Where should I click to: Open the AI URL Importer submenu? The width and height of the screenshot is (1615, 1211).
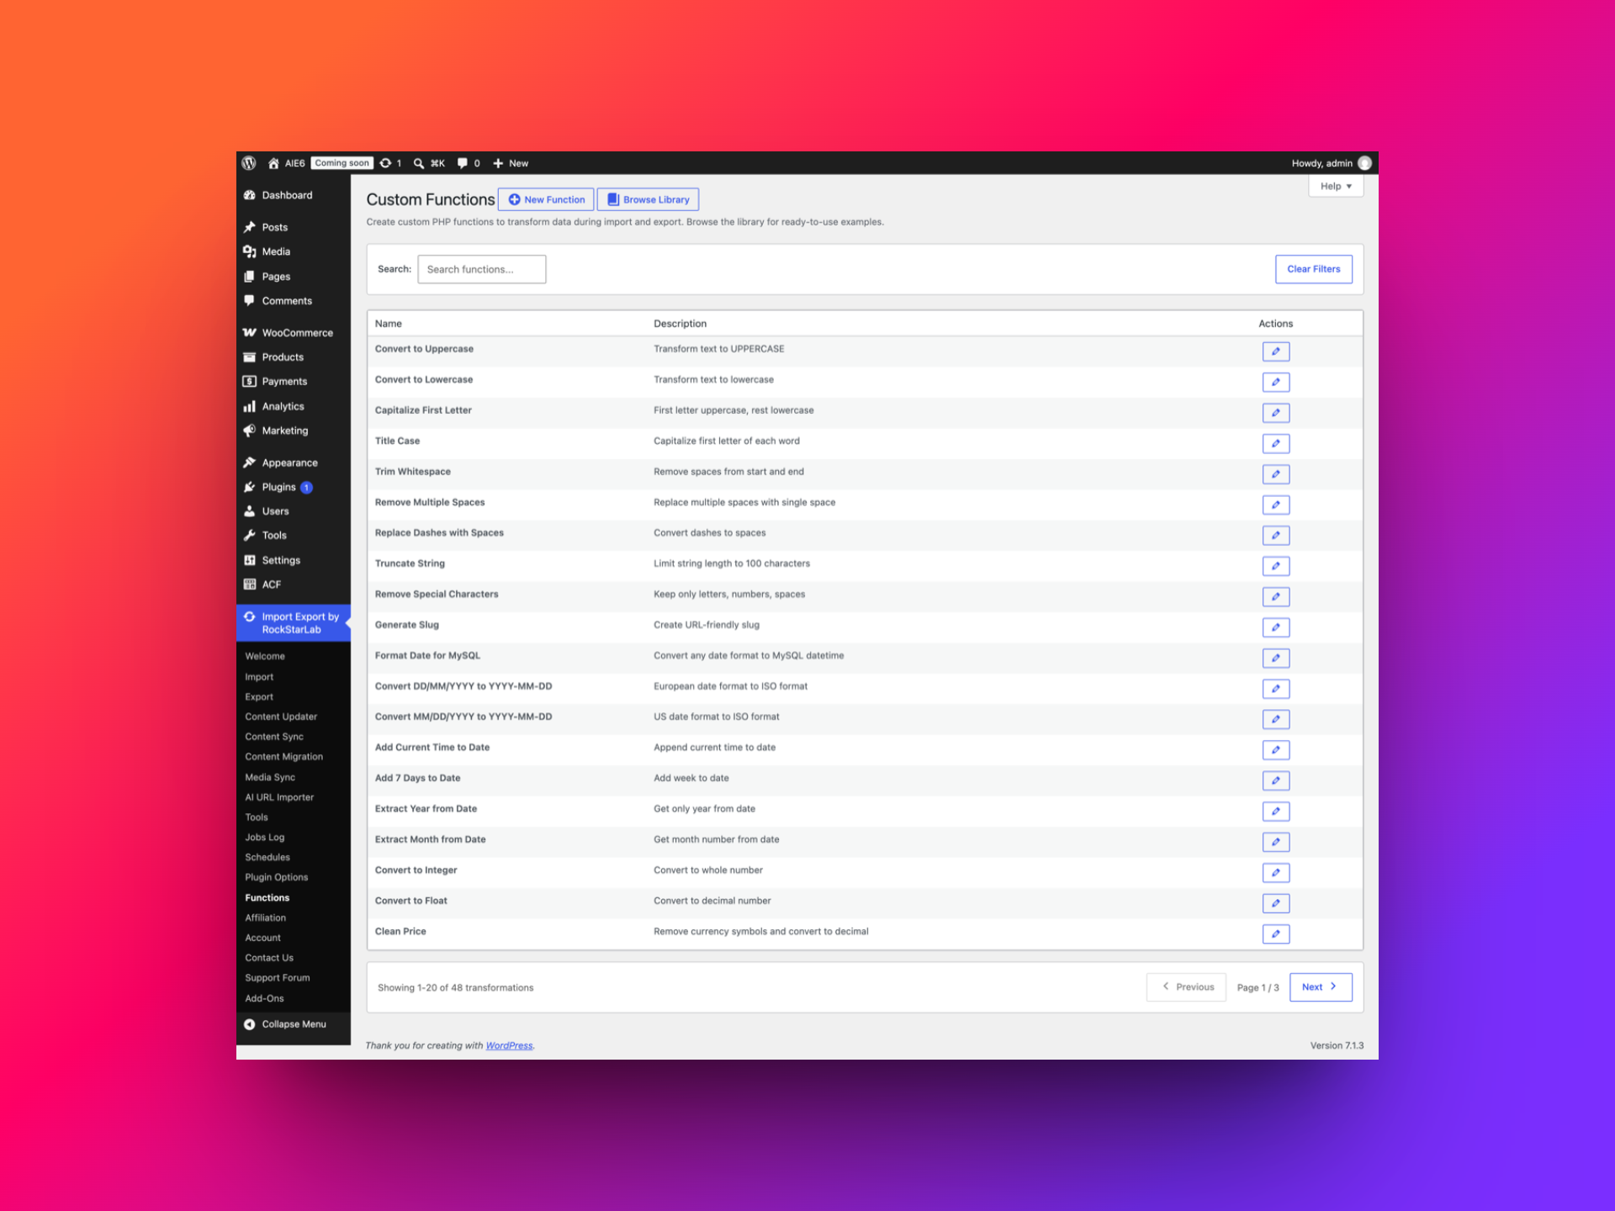point(279,797)
